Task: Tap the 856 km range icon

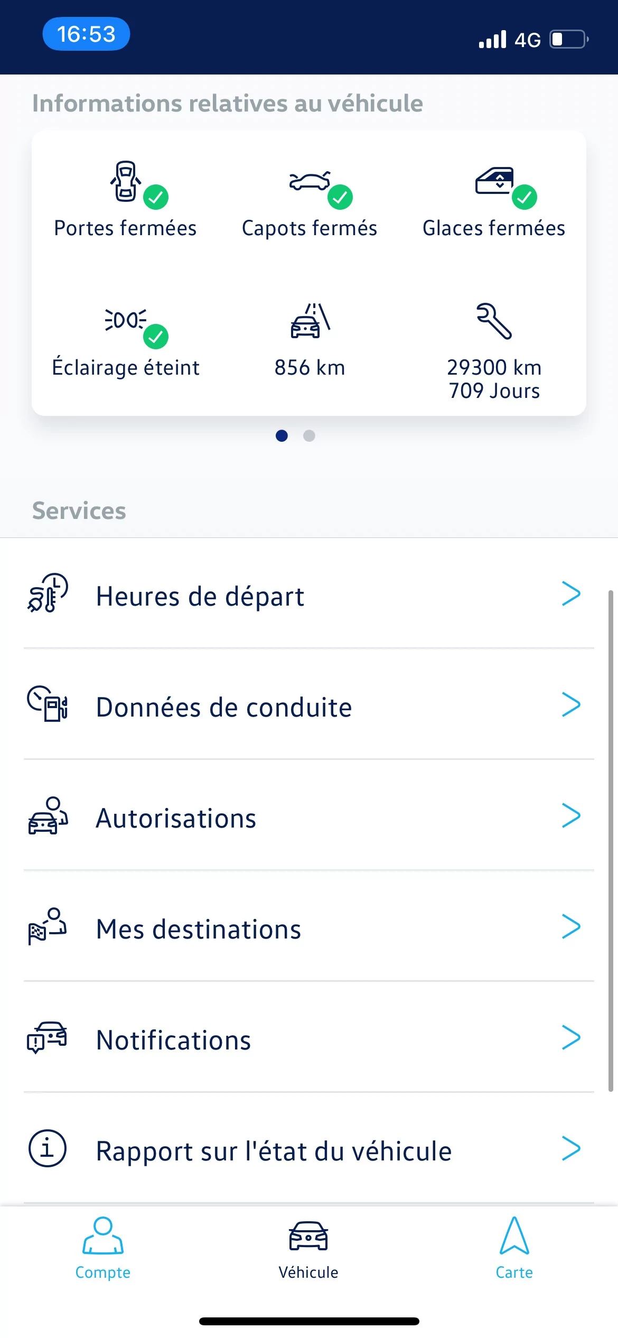Action: 311,320
